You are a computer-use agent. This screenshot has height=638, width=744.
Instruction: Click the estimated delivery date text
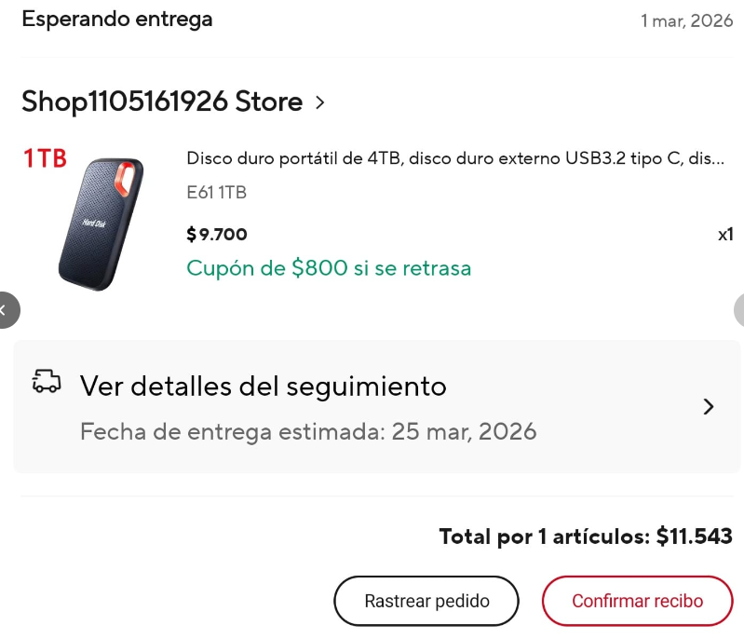pos(308,432)
